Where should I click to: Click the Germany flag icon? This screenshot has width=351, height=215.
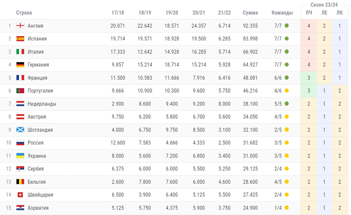pos(20,65)
